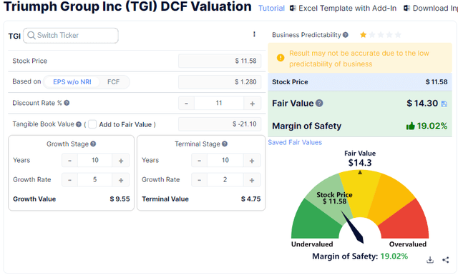Image resolution: width=458 pixels, height=280 pixels.
Task: Click the Fair Value help icon
Action: (x=319, y=103)
